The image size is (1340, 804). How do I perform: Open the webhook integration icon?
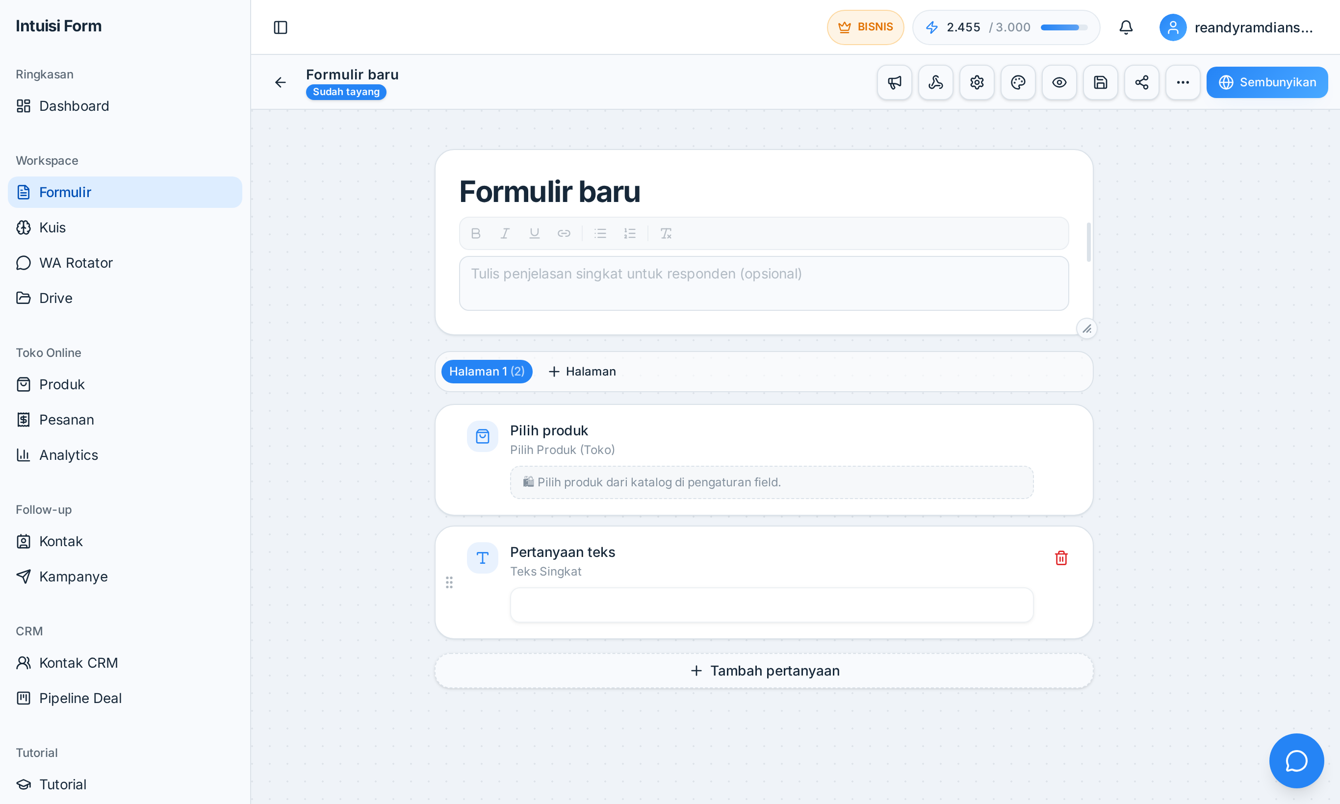936,82
